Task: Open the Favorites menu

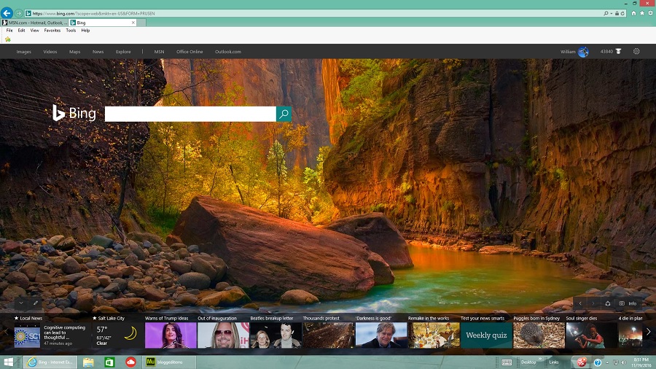Action: 52,30
